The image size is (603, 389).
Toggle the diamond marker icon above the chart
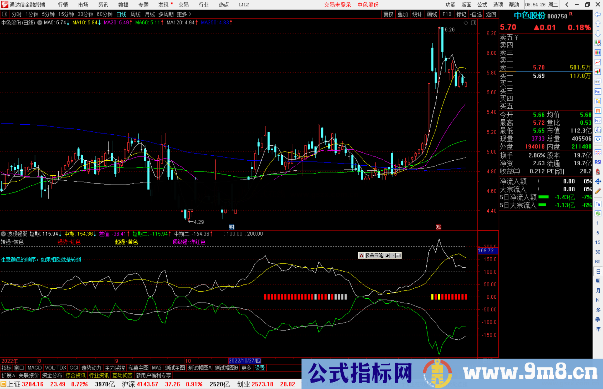(x=466, y=23)
